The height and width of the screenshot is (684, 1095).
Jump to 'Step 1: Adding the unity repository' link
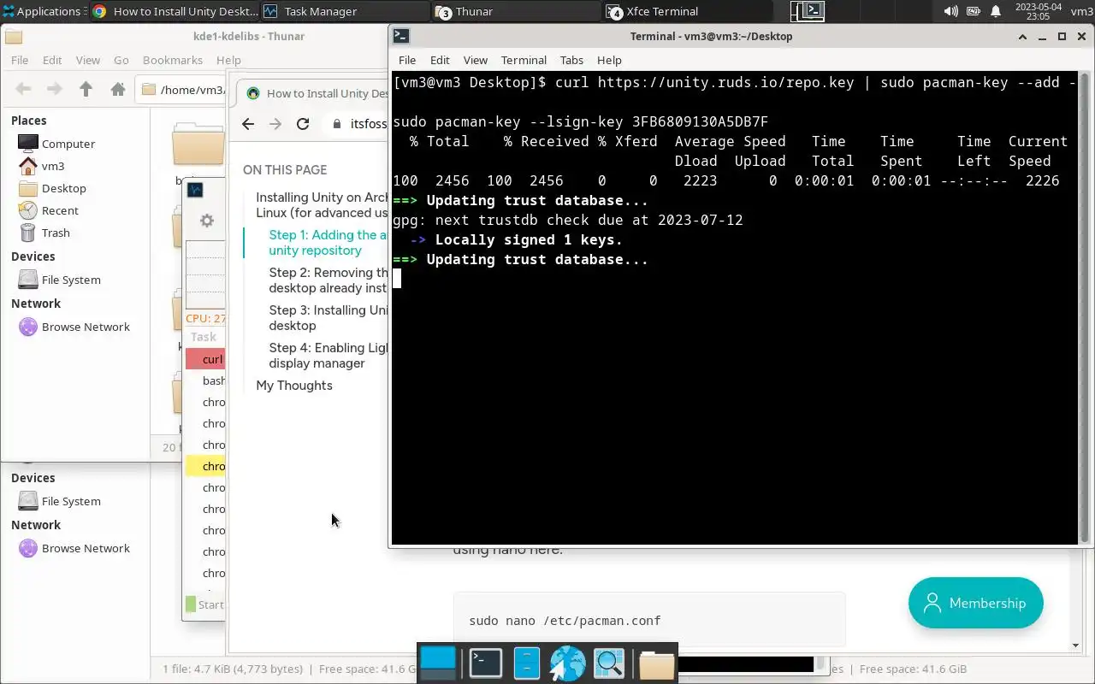(328, 243)
